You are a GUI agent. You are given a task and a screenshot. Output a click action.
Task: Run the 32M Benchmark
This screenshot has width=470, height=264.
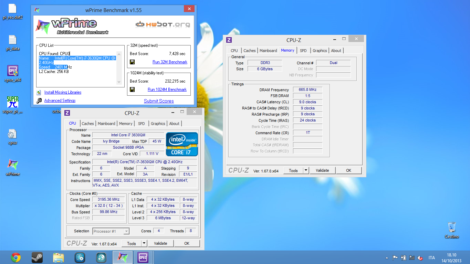pyautogui.click(x=170, y=62)
